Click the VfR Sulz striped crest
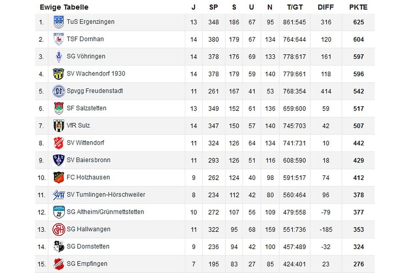The width and height of the screenshot is (410, 273). pos(59,126)
